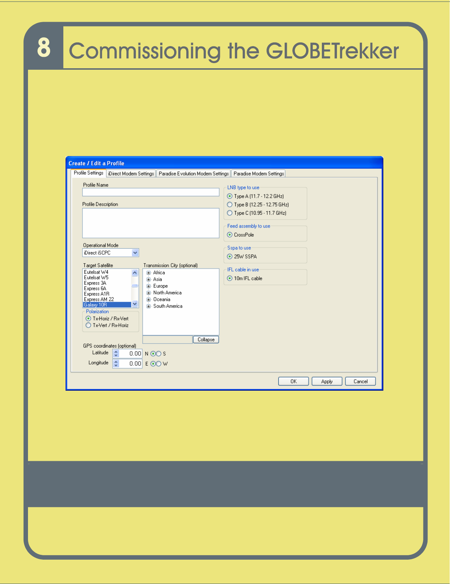
Task: Click the Longitude value field
Action: (x=131, y=364)
